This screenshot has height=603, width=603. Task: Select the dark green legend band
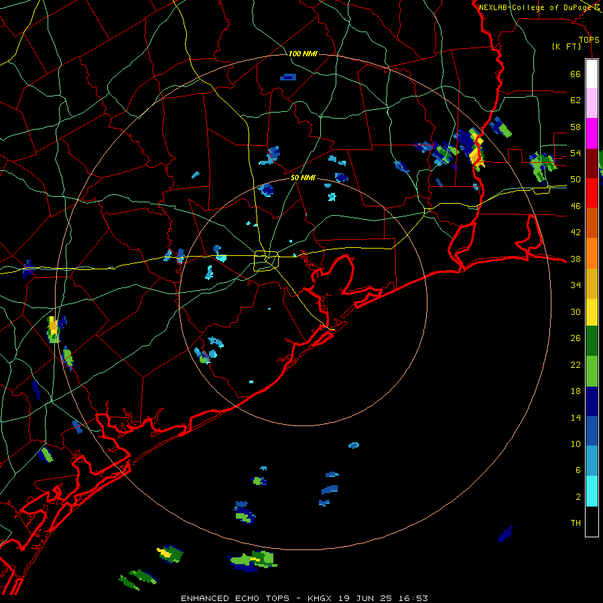tap(592, 341)
